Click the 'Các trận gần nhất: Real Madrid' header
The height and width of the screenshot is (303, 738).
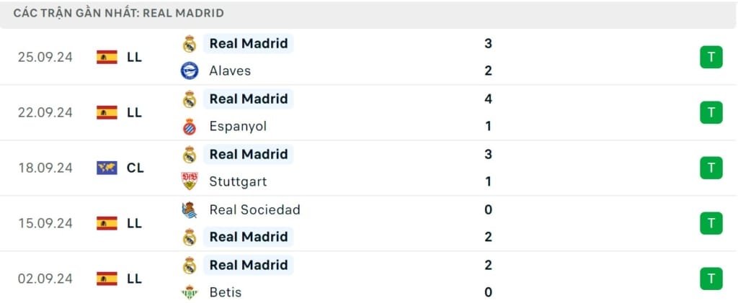click(x=119, y=13)
